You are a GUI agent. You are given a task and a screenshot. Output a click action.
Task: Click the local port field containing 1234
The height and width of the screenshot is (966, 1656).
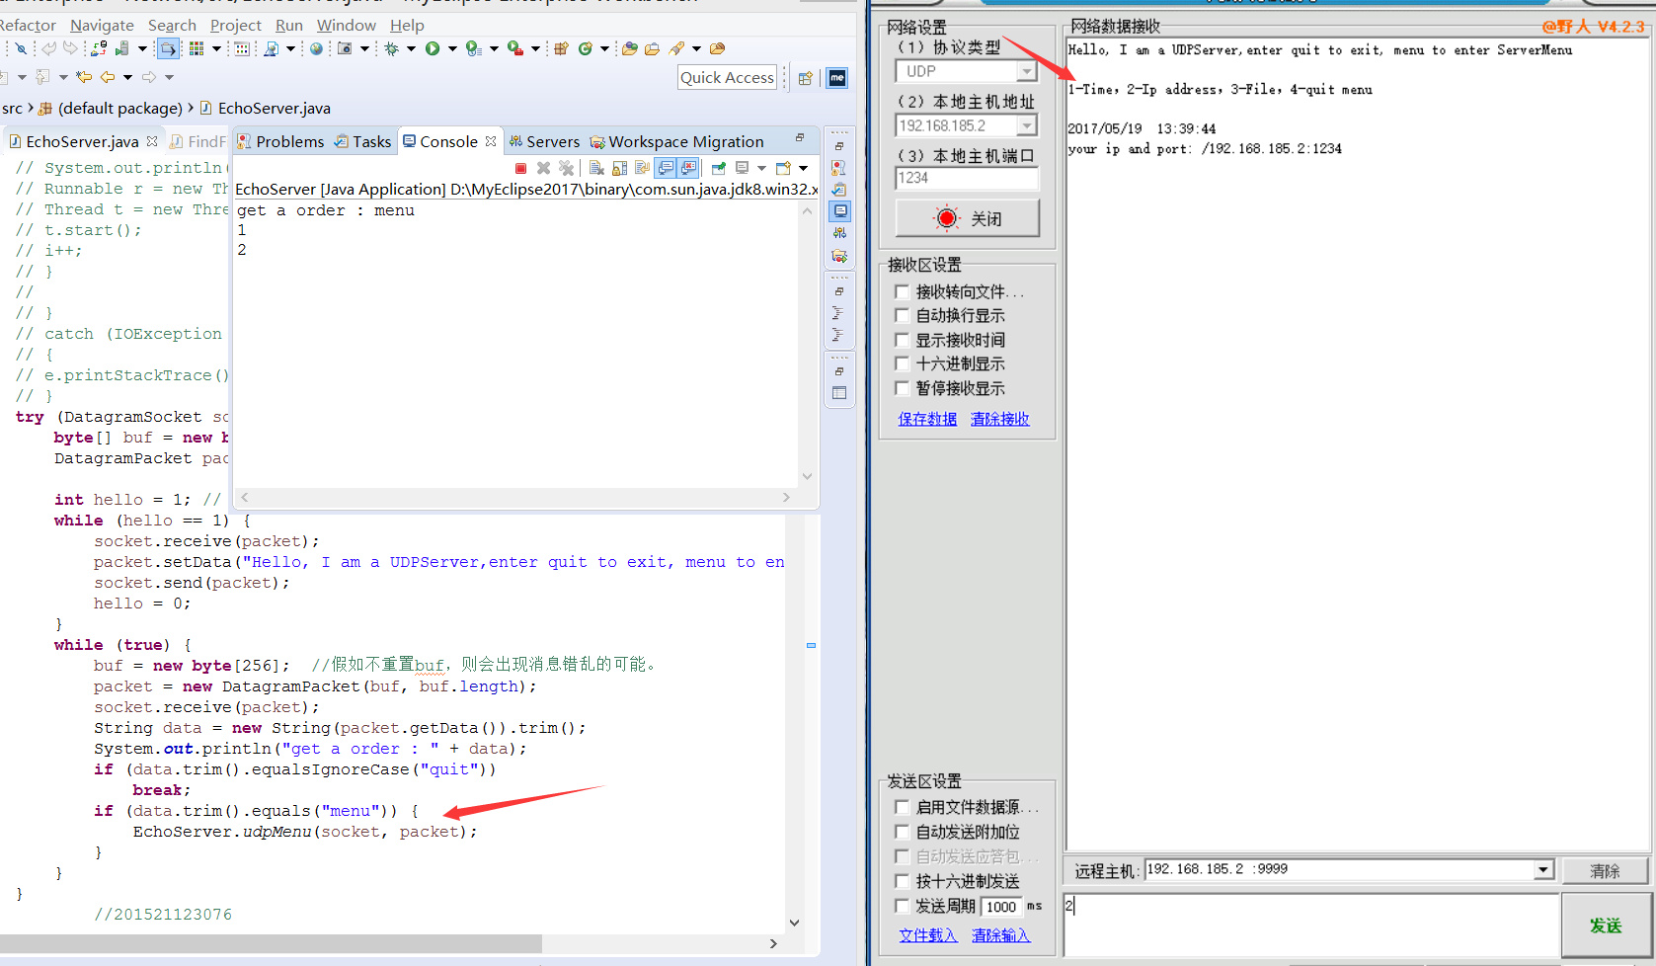tap(967, 178)
